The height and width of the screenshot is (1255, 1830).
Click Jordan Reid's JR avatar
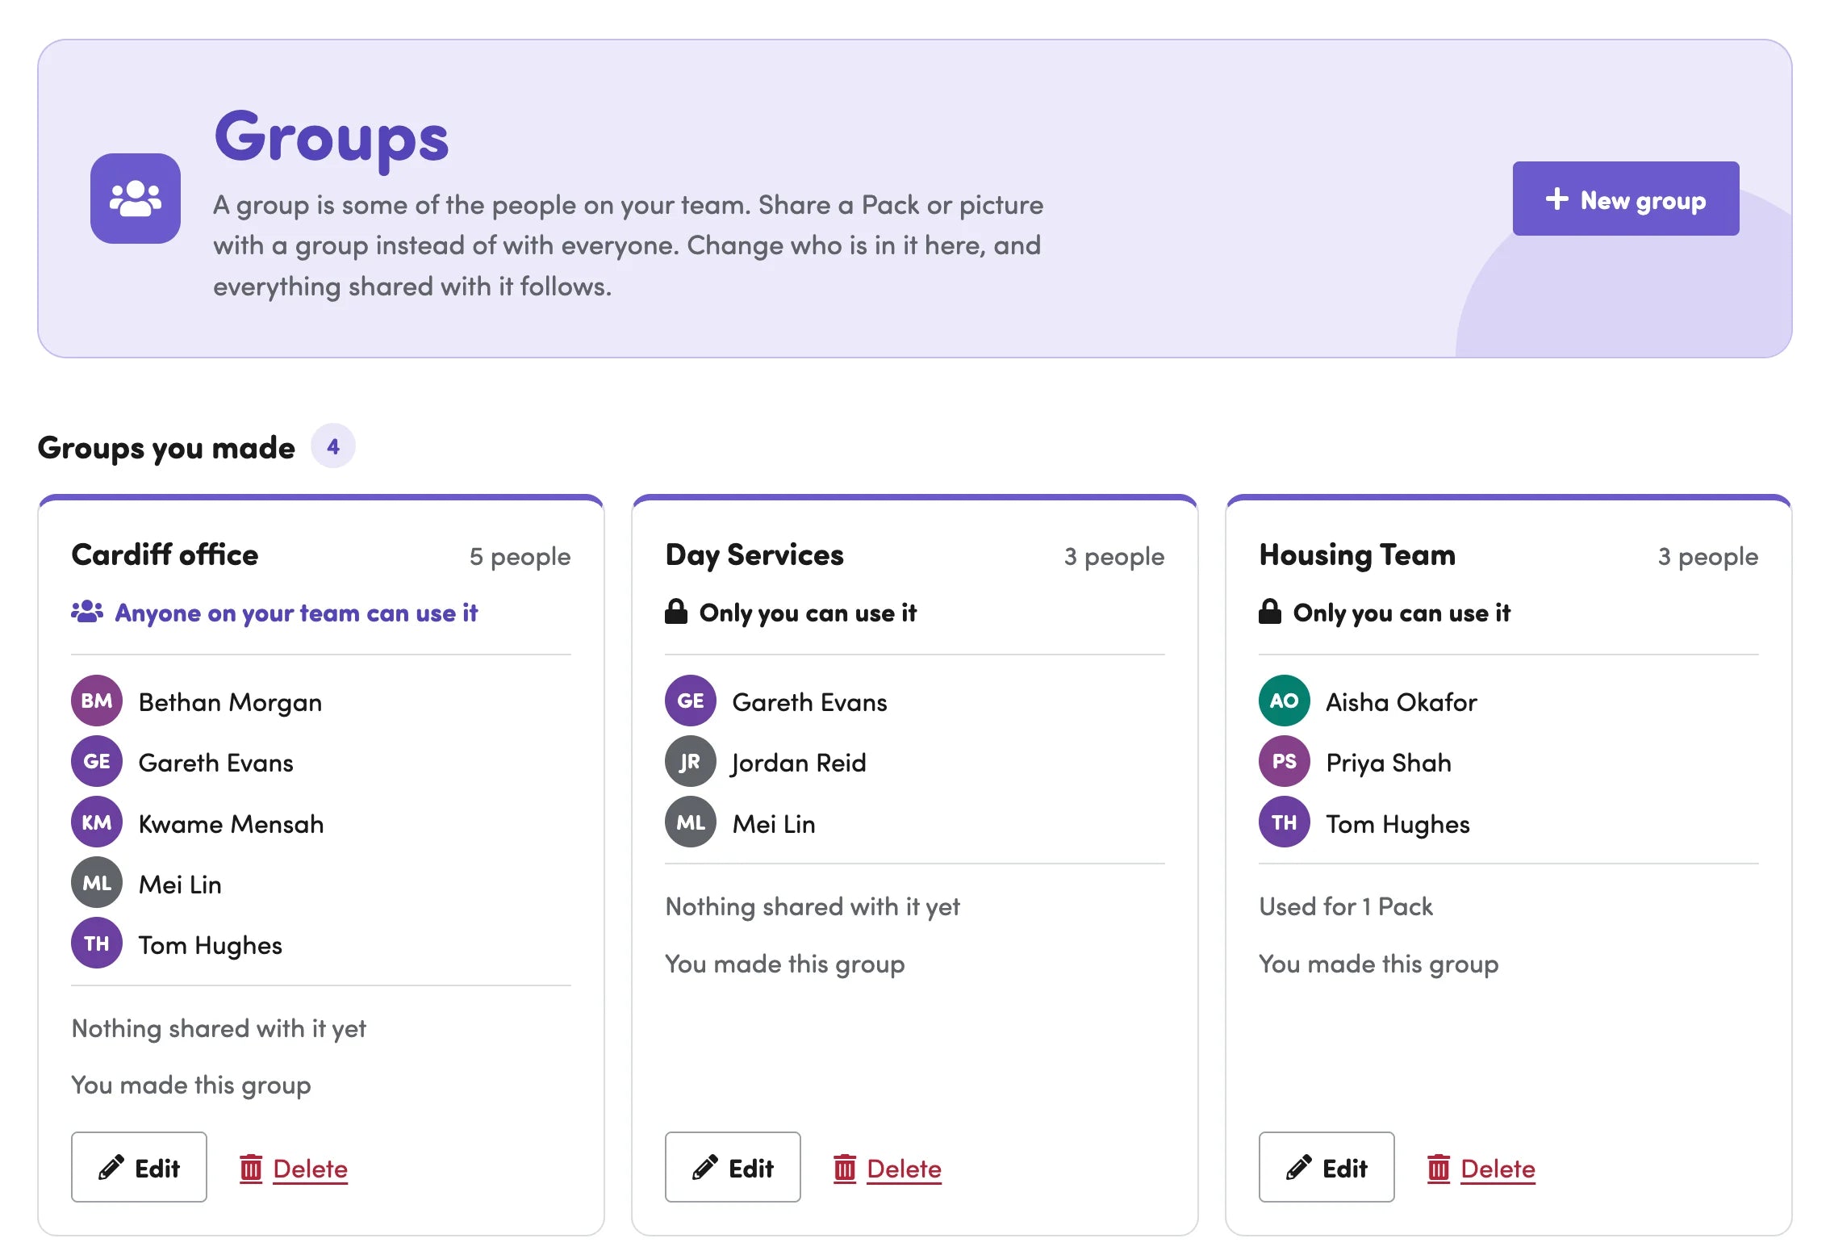(x=691, y=761)
